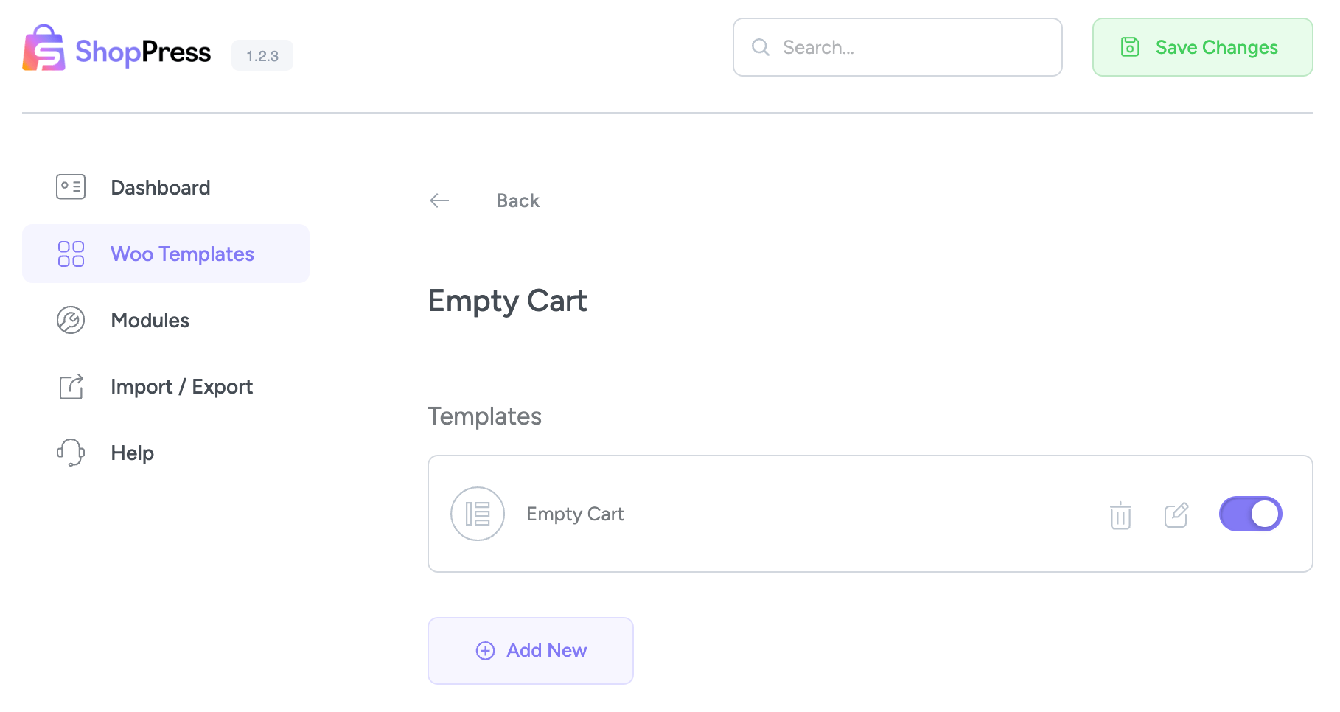Open the Modules section
Viewport: 1340px width, 712px height.
(150, 320)
